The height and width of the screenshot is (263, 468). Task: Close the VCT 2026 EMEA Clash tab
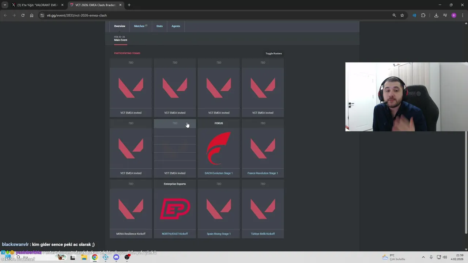(120, 5)
